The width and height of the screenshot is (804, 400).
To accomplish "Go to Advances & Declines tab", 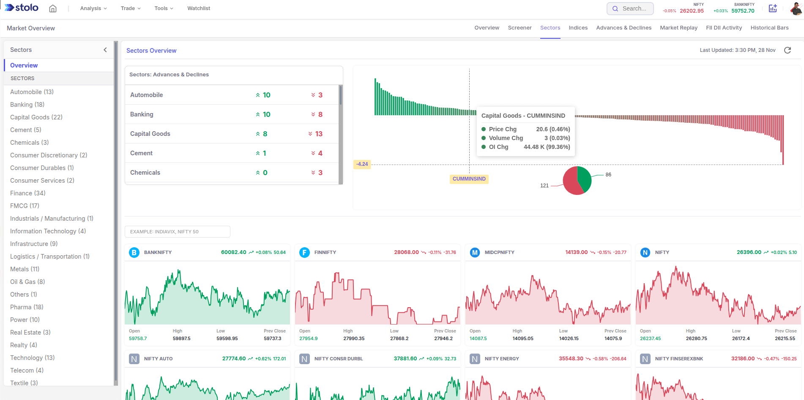I will tap(624, 28).
